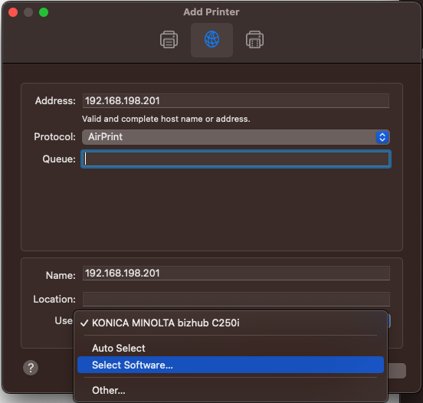
Task: Close the Add Printer window
Action: pos(13,12)
